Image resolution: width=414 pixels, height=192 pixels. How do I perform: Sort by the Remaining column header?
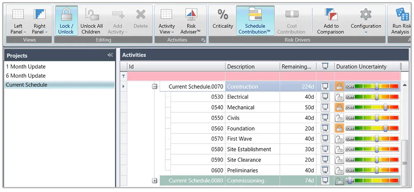tap(298, 67)
